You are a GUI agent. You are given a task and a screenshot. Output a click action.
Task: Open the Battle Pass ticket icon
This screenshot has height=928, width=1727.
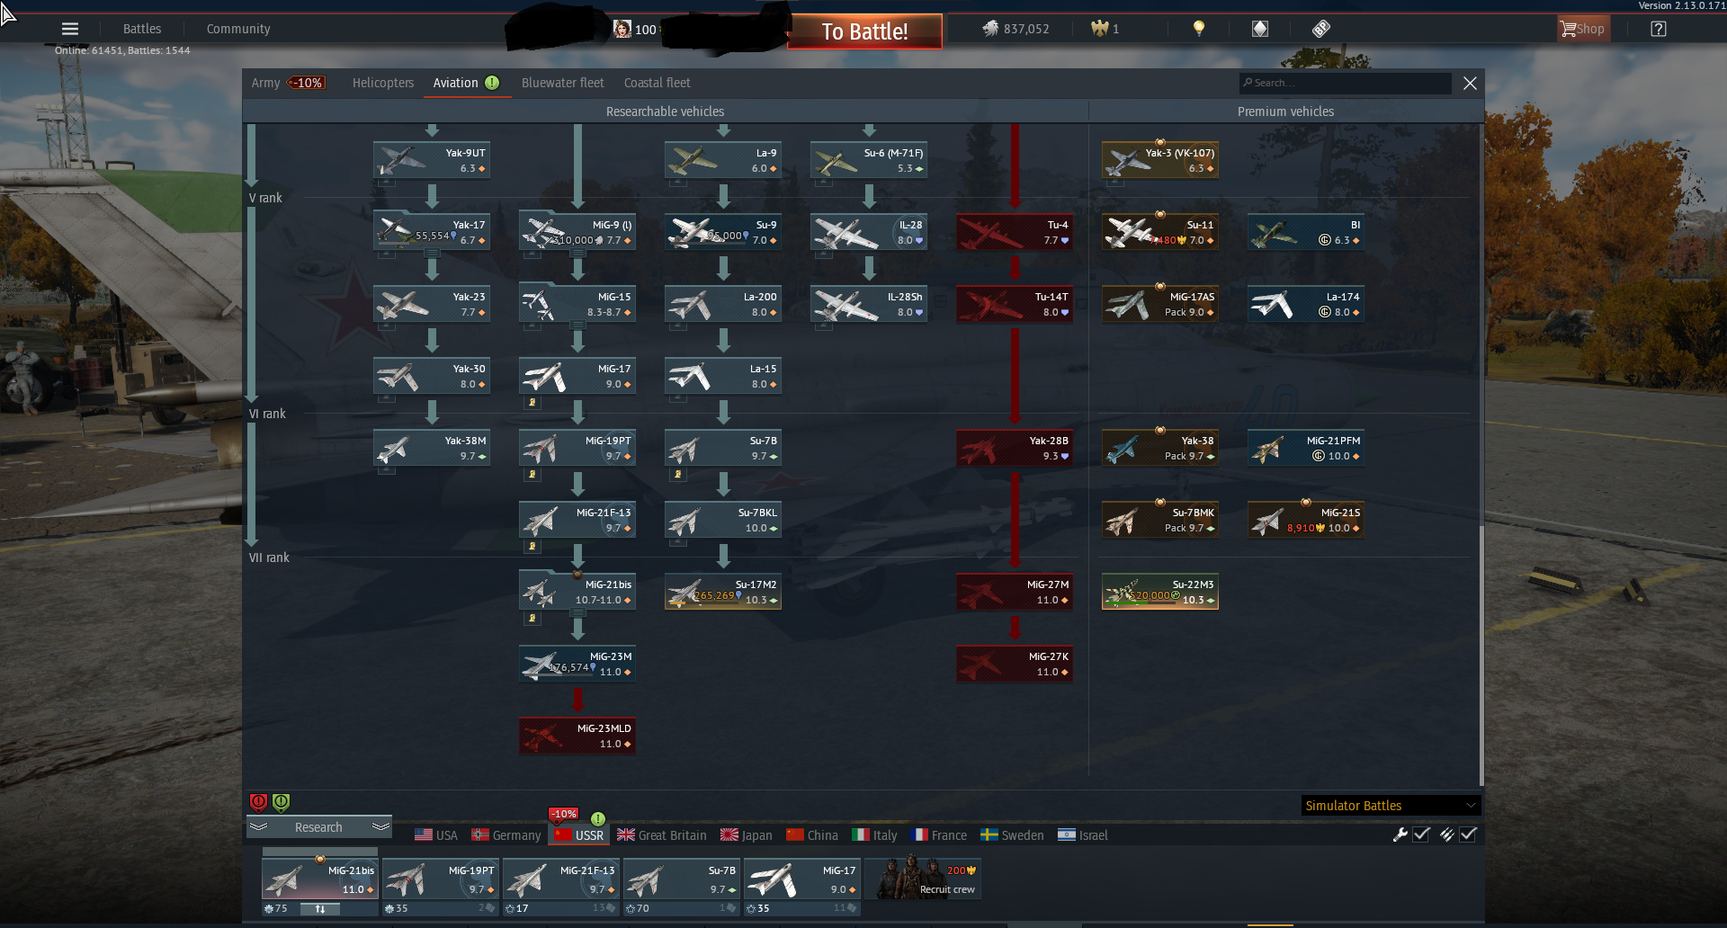point(1321,29)
